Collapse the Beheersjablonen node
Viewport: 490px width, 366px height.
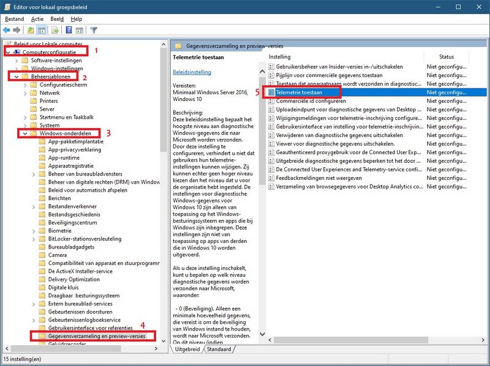tap(17, 77)
